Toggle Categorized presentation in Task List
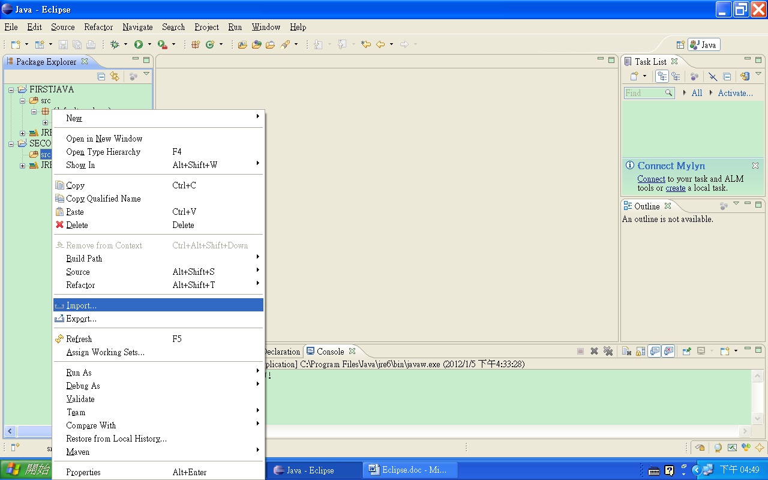The image size is (768, 480). 662,76
